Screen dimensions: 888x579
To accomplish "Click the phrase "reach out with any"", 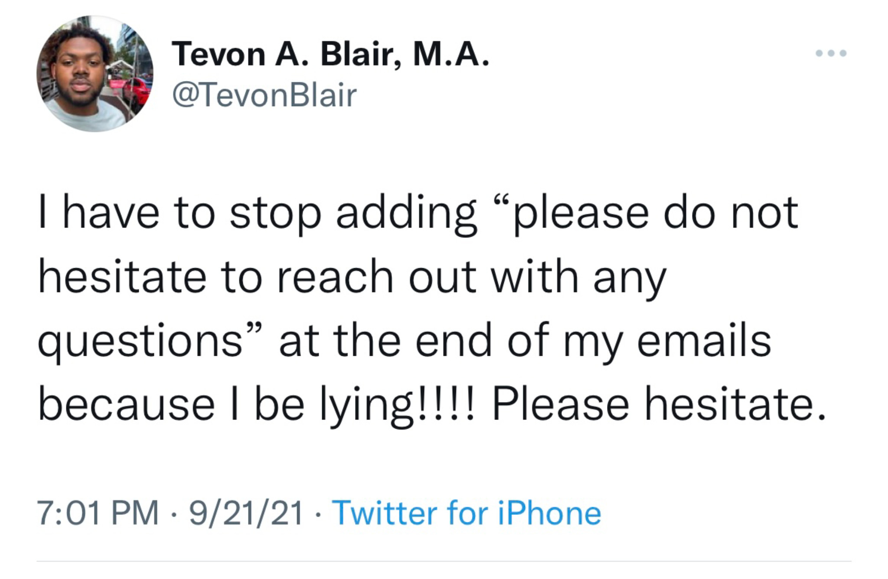I will (471, 277).
